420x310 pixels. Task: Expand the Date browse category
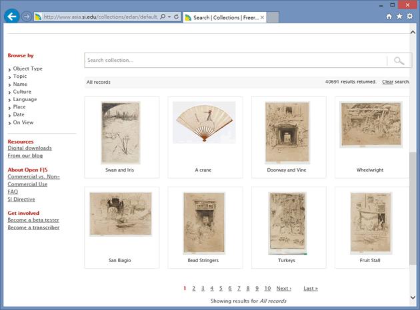tap(19, 114)
